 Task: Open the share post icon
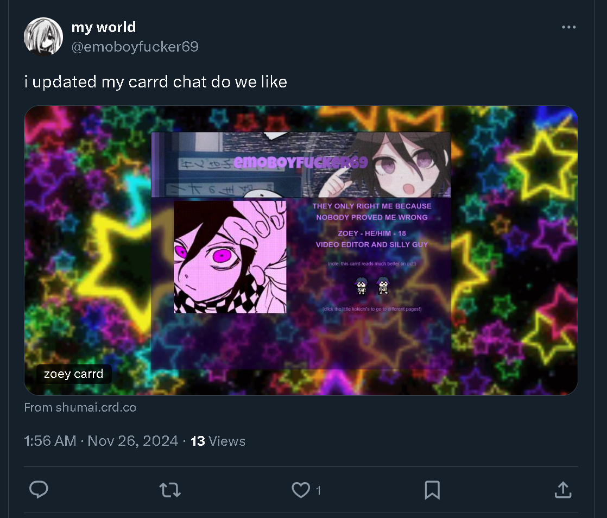(x=563, y=490)
